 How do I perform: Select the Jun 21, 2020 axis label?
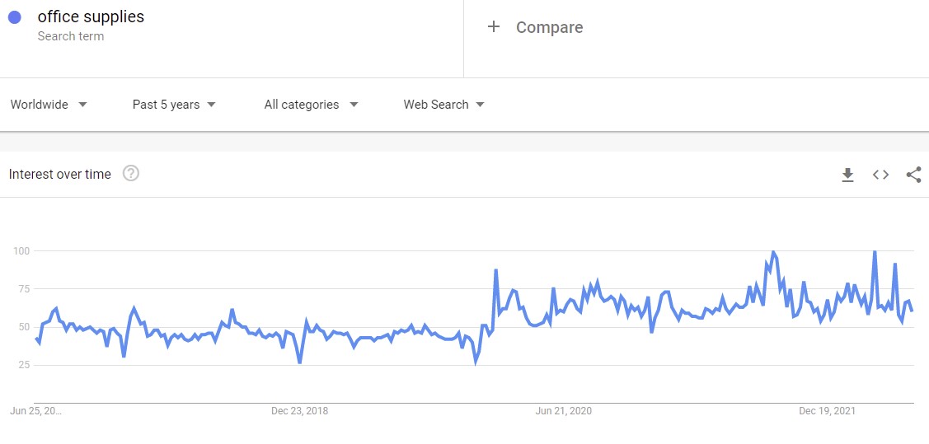564,411
